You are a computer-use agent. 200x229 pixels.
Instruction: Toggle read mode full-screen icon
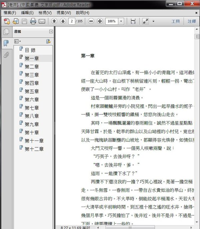tap(146, 21)
